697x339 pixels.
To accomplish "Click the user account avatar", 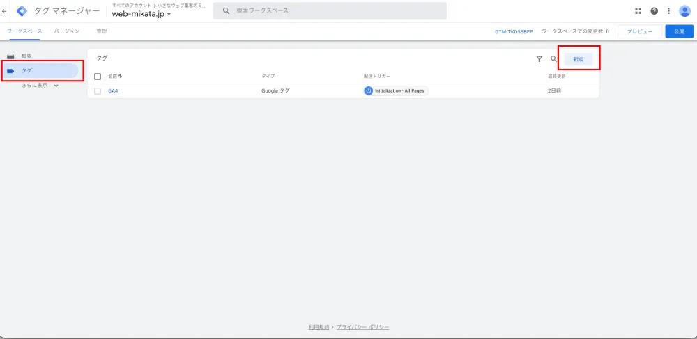I will (x=684, y=11).
